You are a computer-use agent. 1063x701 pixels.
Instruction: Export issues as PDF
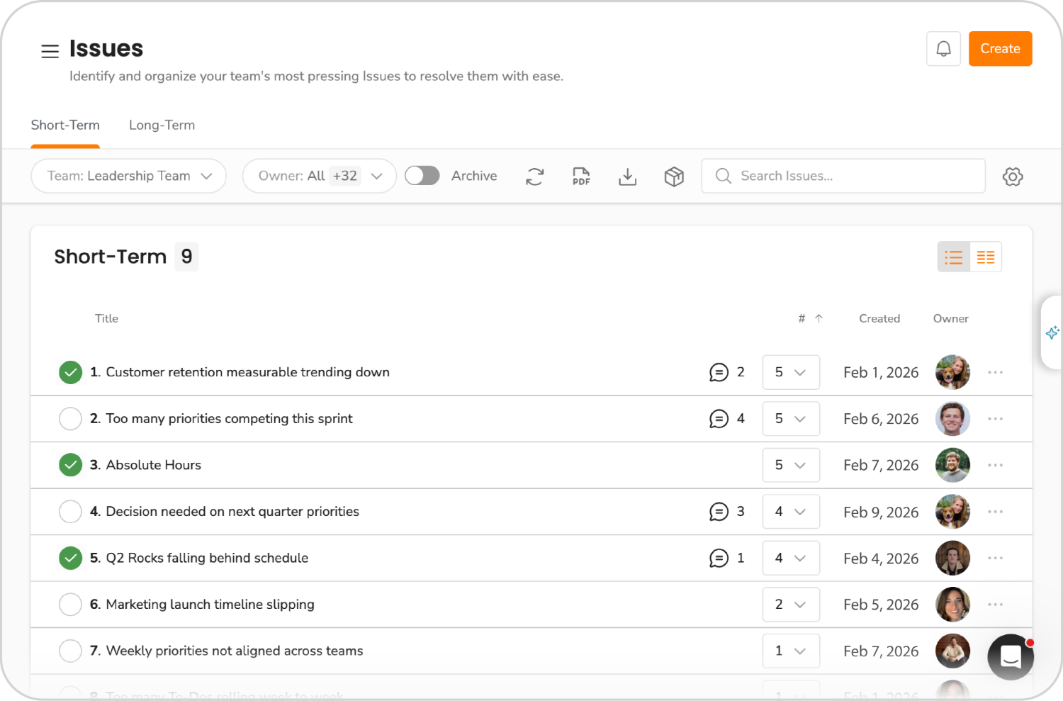(x=581, y=176)
